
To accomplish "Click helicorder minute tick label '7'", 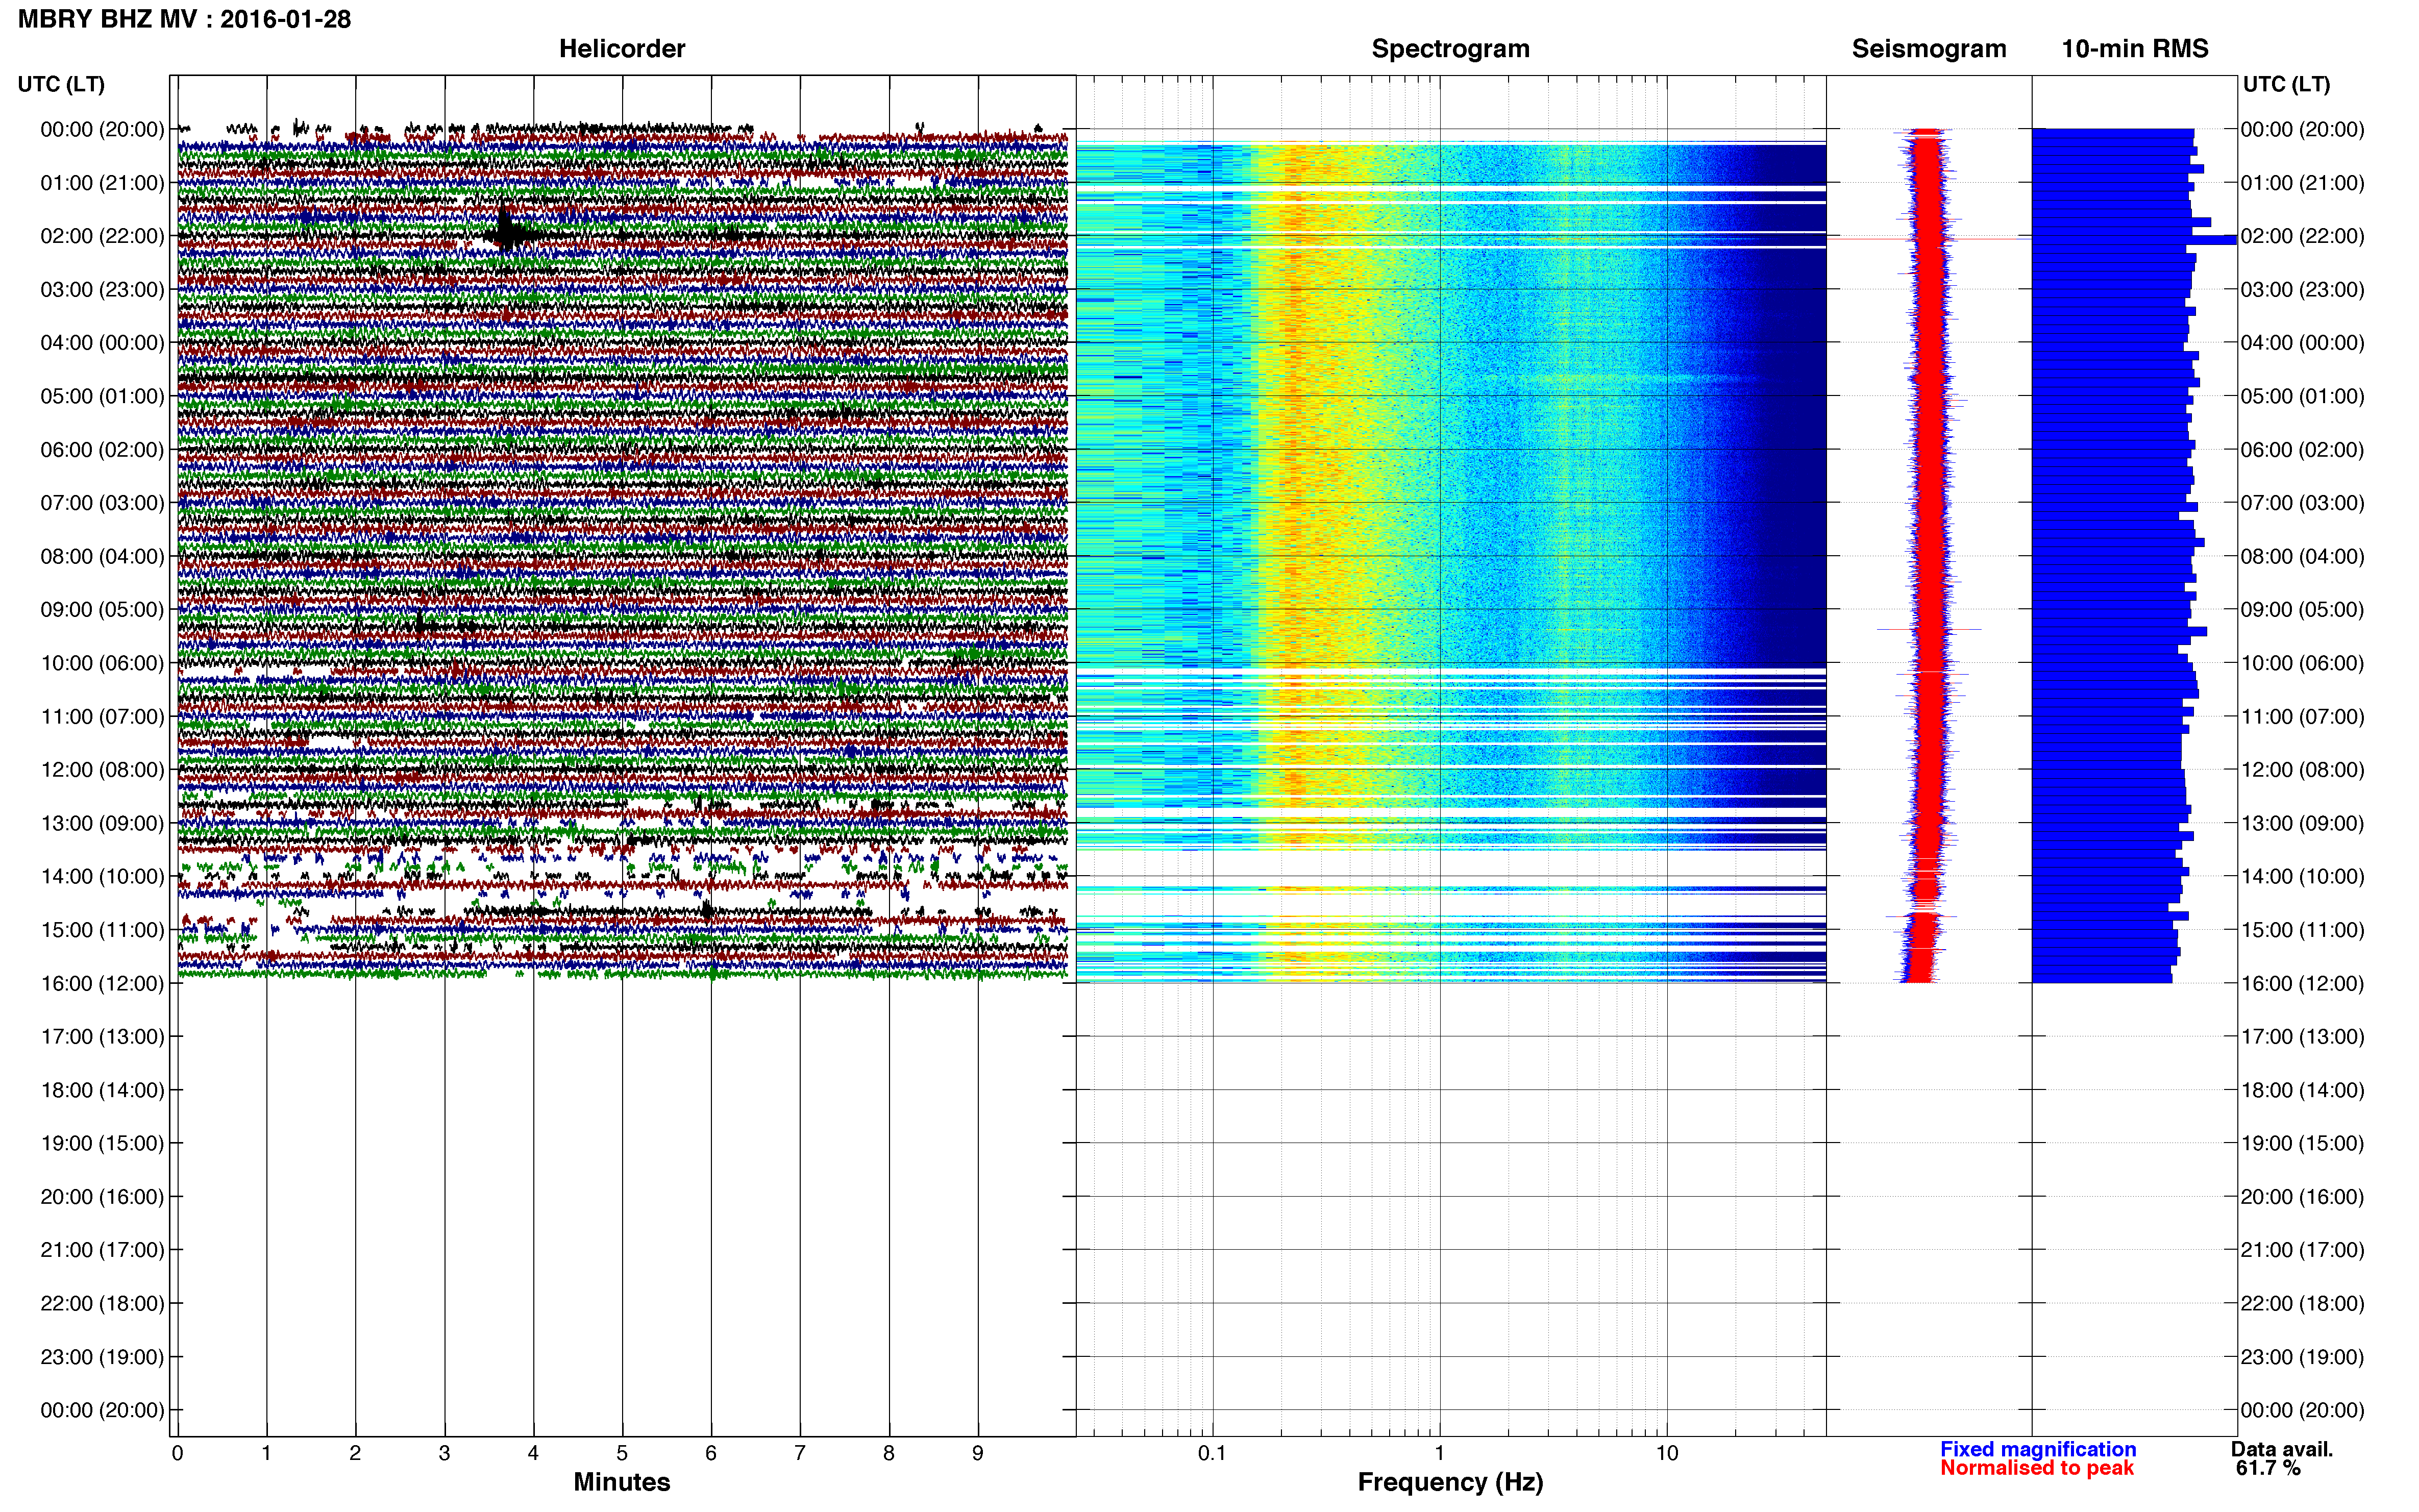I will pos(800,1453).
